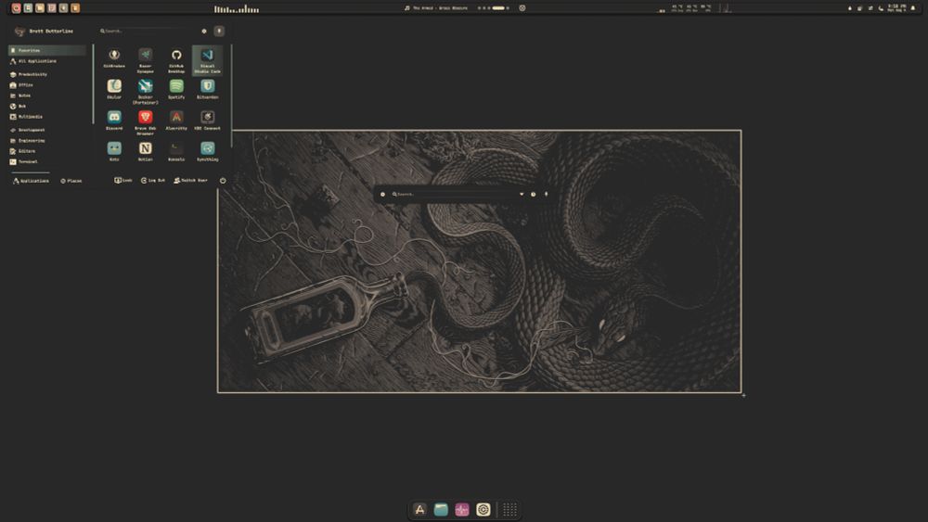The width and height of the screenshot is (928, 522).
Task: Toggle the pin button beside launcher settings
Action: click(219, 31)
